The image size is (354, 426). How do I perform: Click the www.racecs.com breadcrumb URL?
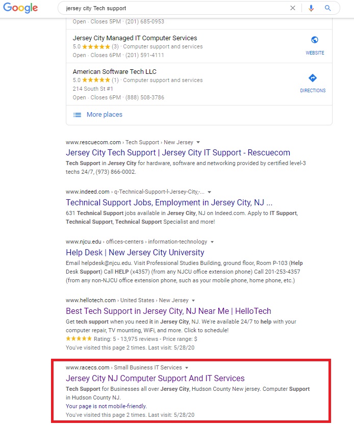(x=87, y=367)
